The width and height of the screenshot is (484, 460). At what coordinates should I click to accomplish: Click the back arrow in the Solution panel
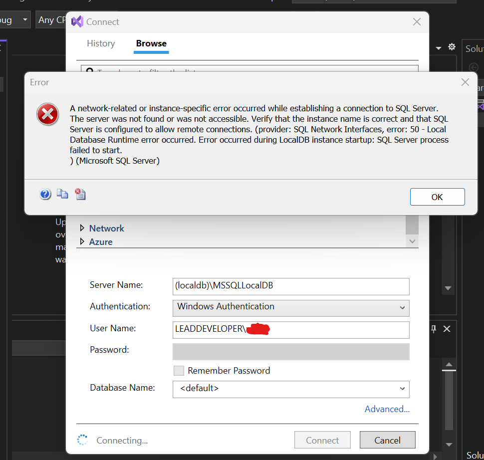(475, 67)
